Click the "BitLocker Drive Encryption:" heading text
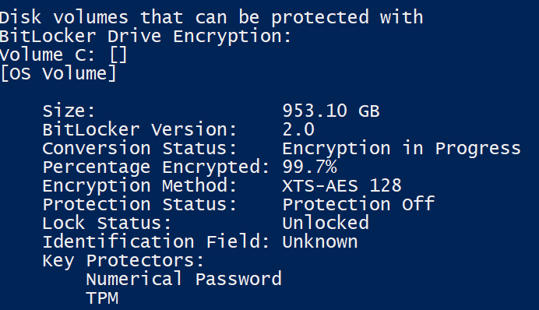The height and width of the screenshot is (310, 539). (x=146, y=37)
